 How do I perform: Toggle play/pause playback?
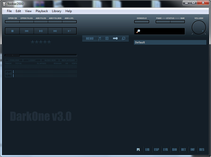point(41,31)
